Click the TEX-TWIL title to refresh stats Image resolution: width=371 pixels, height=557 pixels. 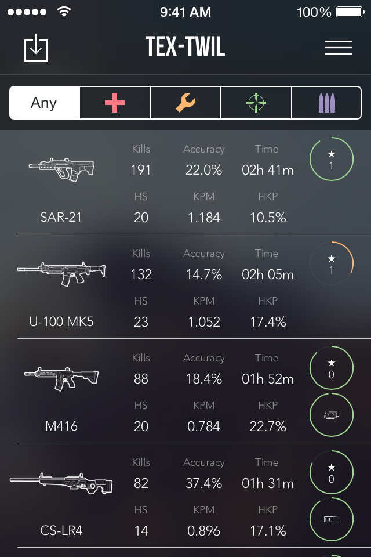pyautogui.click(x=185, y=48)
